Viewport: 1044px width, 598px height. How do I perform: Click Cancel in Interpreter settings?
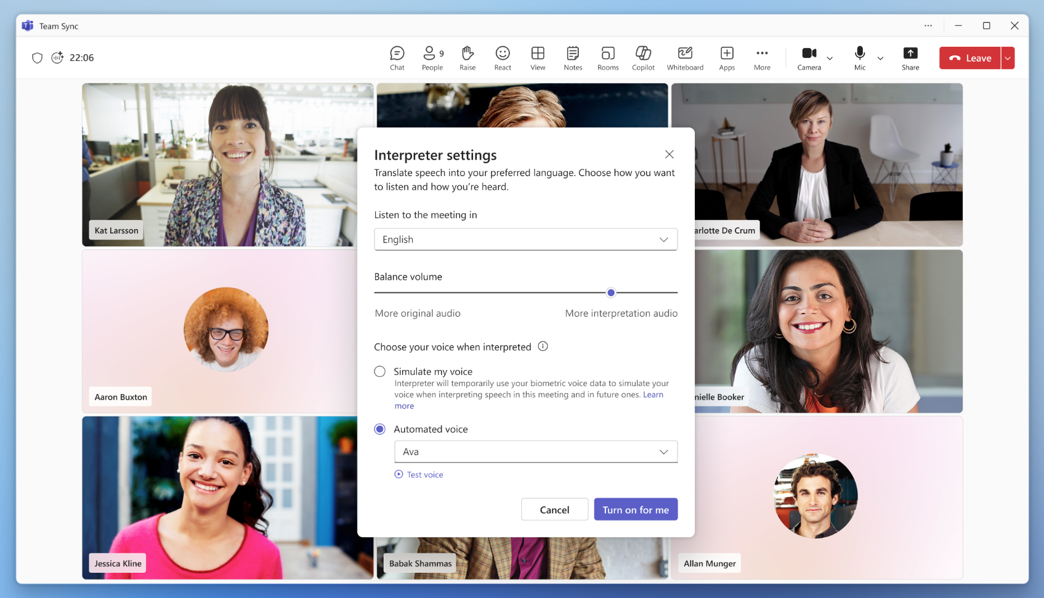(x=554, y=509)
